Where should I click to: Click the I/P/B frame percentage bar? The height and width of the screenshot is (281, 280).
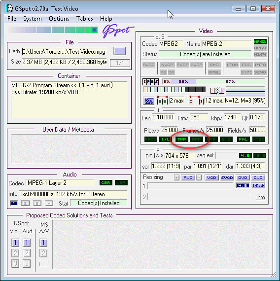coord(213,81)
